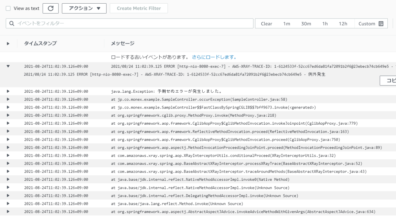Click the Create Metric Filter button
The width and height of the screenshot is (396, 216).
click(x=139, y=8)
